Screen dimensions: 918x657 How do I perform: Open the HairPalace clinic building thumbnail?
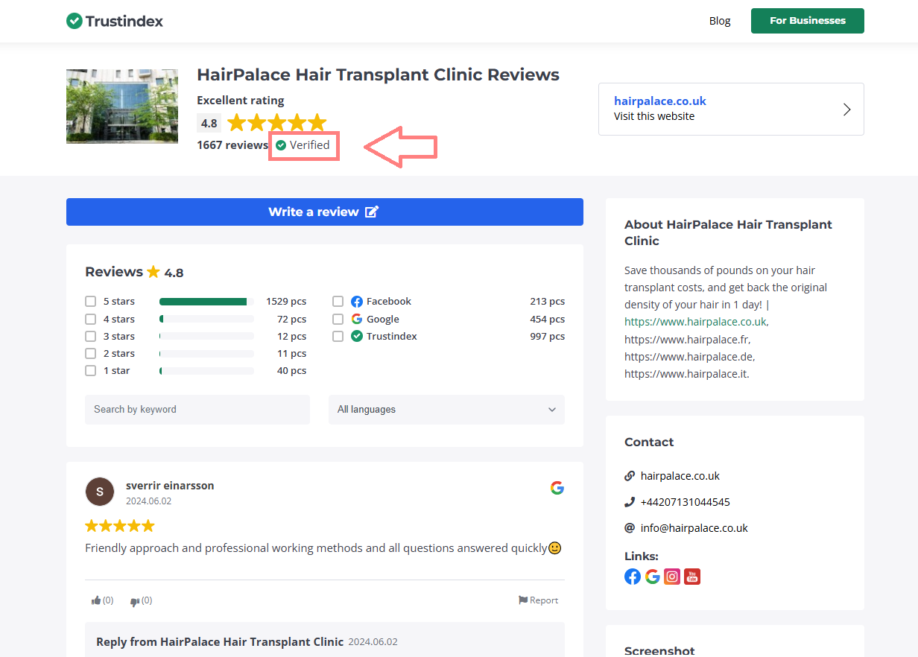point(122,107)
